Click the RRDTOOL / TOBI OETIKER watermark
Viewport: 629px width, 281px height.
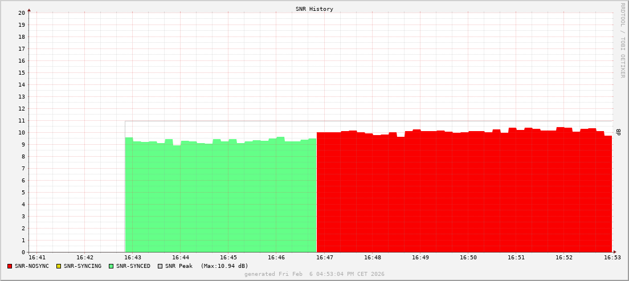tap(622, 40)
